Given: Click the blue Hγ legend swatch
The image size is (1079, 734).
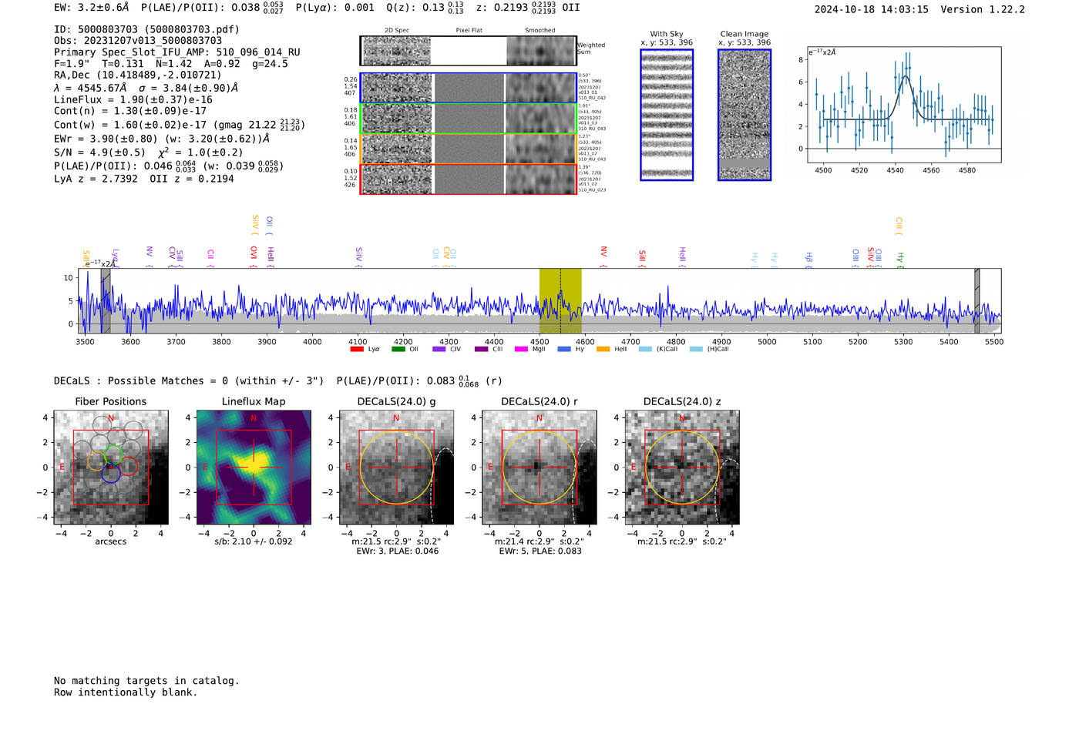Looking at the screenshot, I should pyautogui.click(x=564, y=349).
